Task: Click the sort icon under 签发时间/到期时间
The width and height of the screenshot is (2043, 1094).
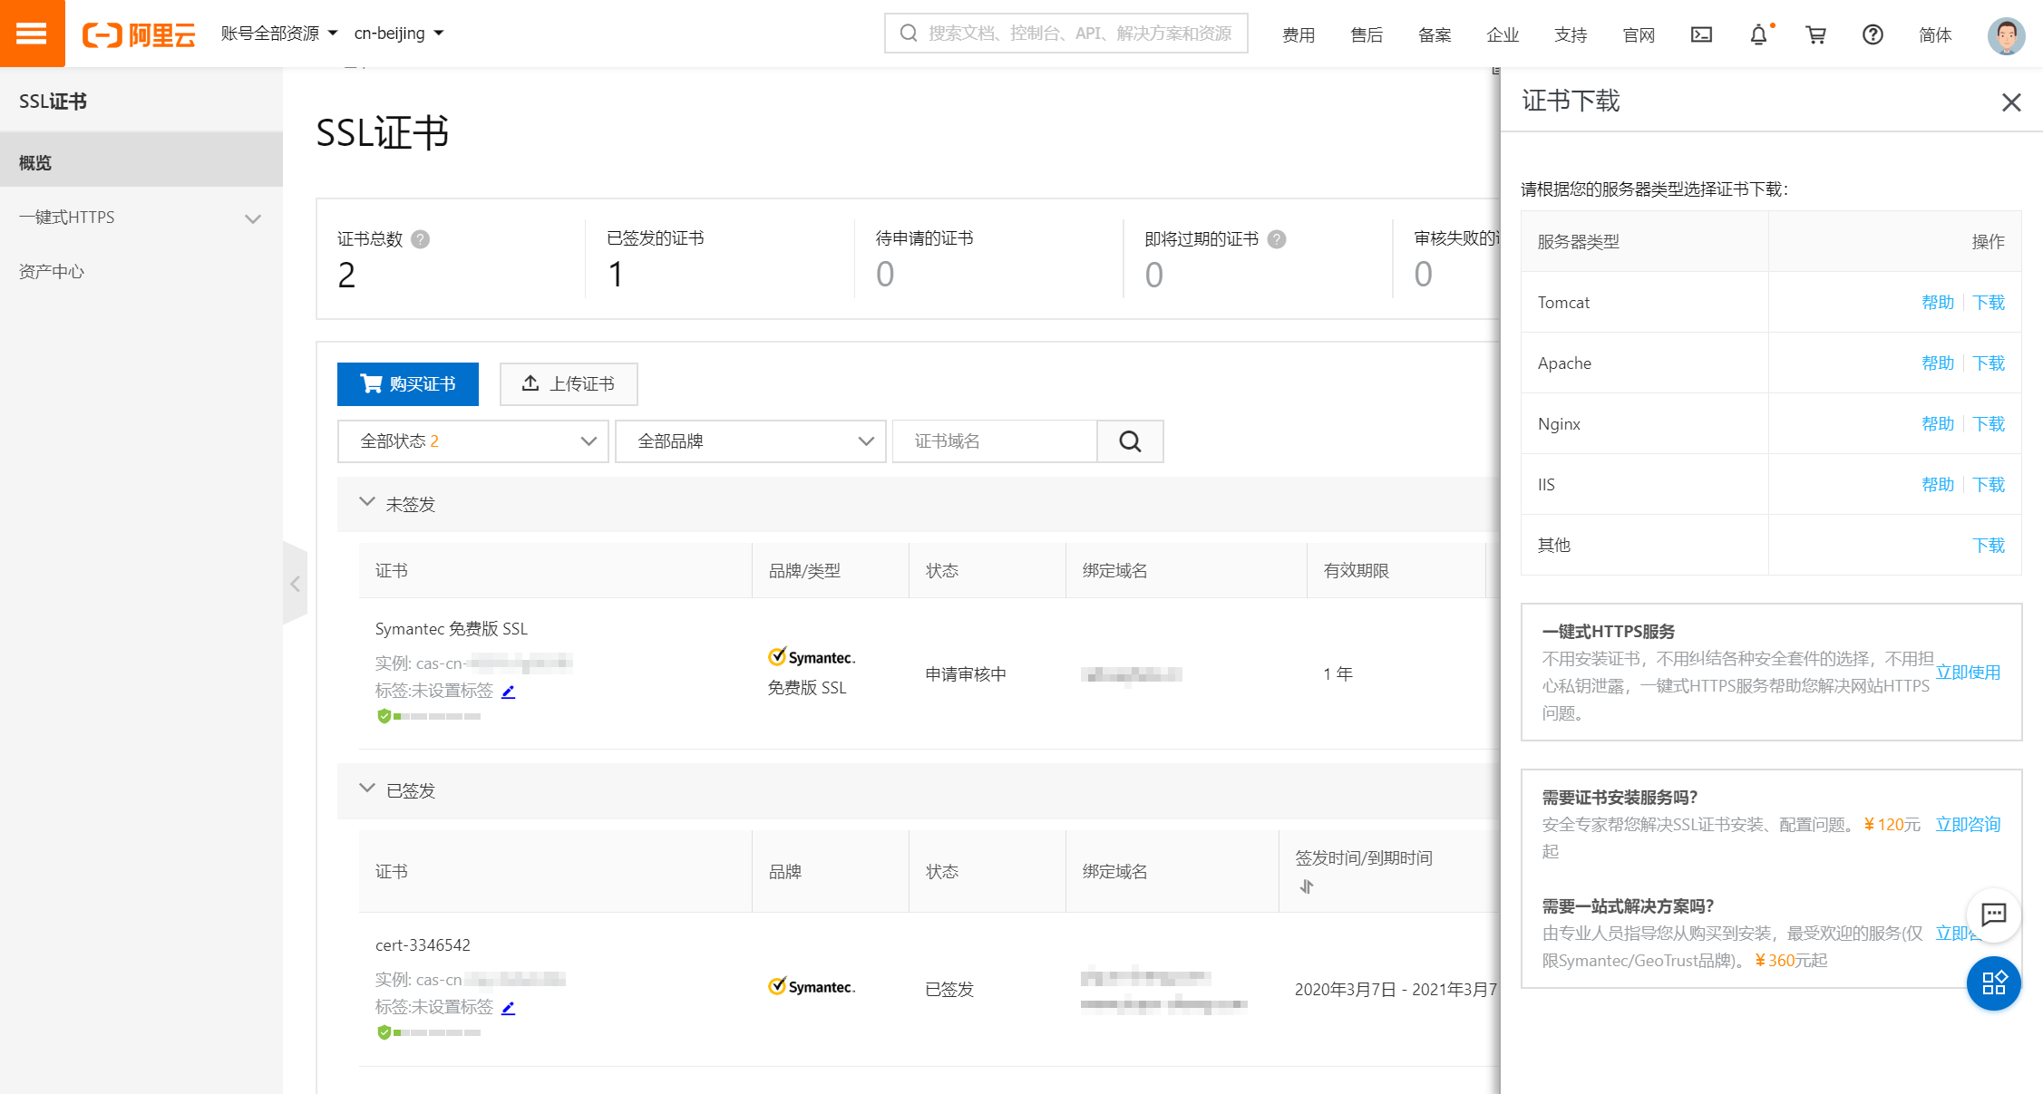Action: point(1306,886)
